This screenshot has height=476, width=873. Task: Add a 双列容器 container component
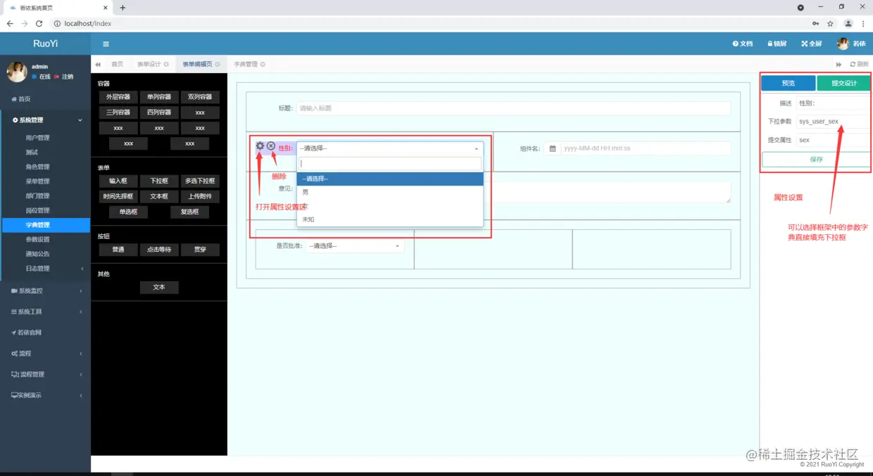tap(200, 97)
